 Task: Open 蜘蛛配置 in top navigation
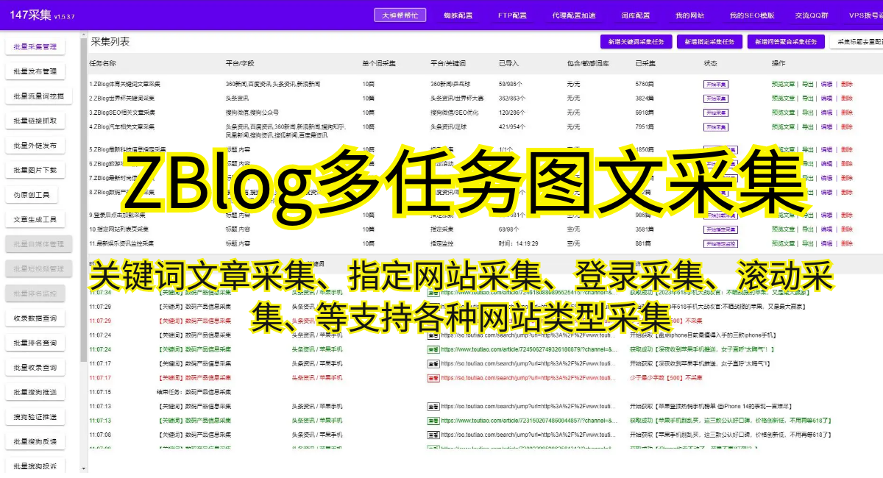(458, 15)
